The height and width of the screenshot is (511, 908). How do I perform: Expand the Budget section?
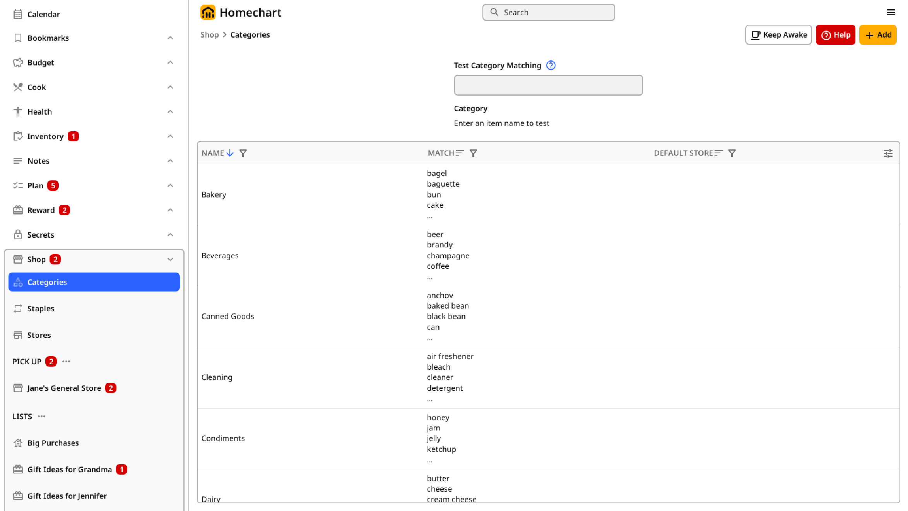[170, 62]
